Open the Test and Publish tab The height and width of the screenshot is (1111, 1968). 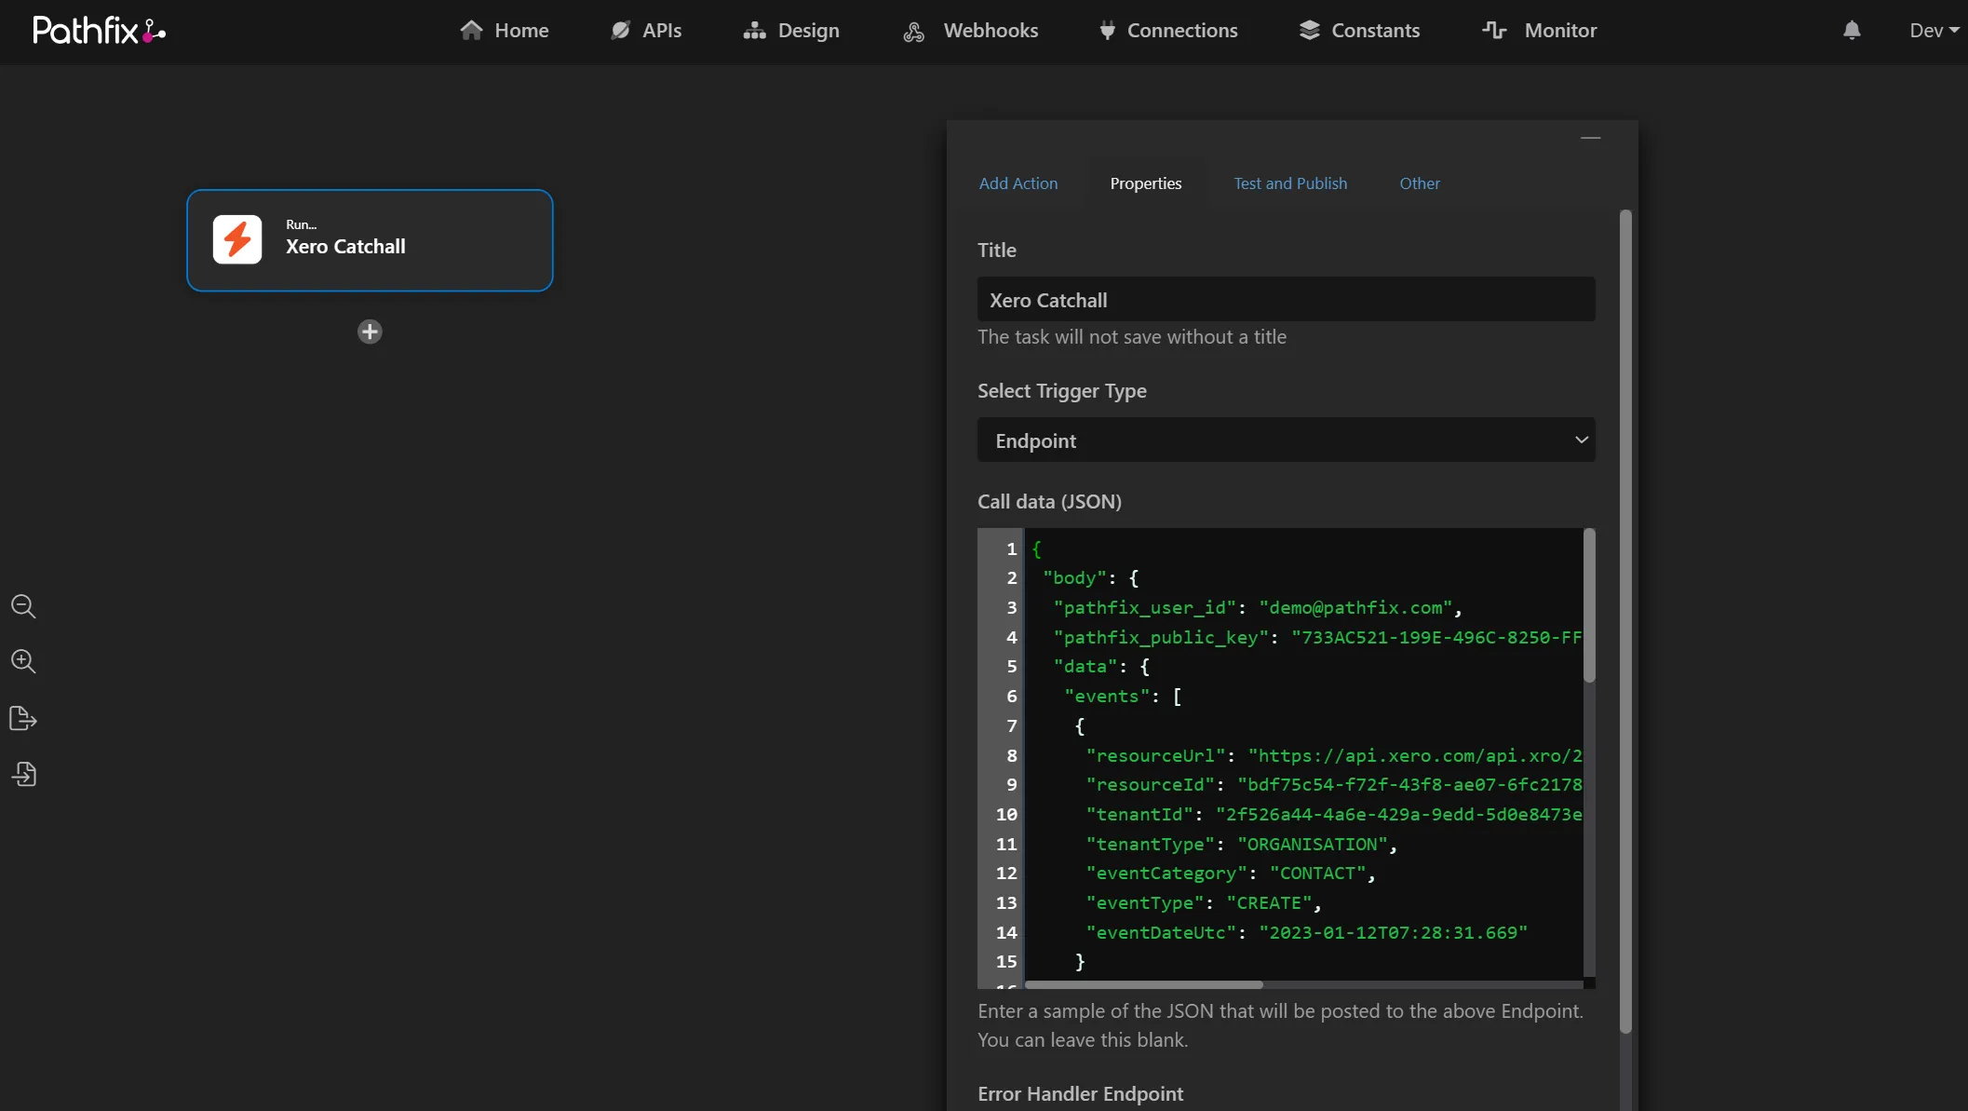[1290, 183]
